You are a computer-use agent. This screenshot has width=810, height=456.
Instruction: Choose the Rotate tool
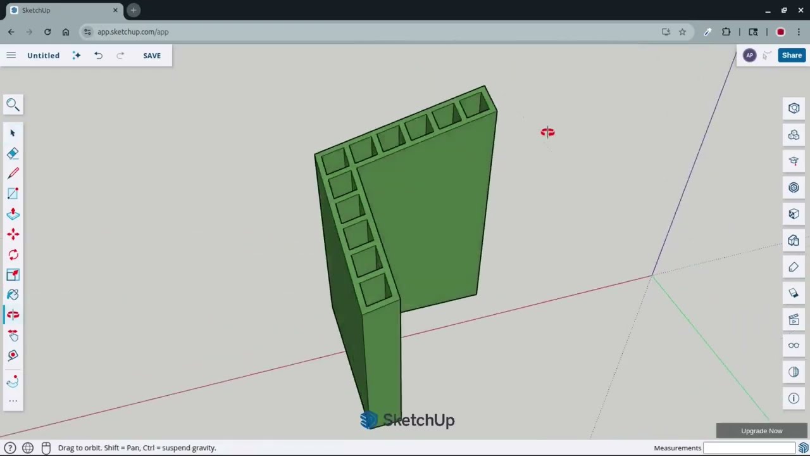[13, 255]
